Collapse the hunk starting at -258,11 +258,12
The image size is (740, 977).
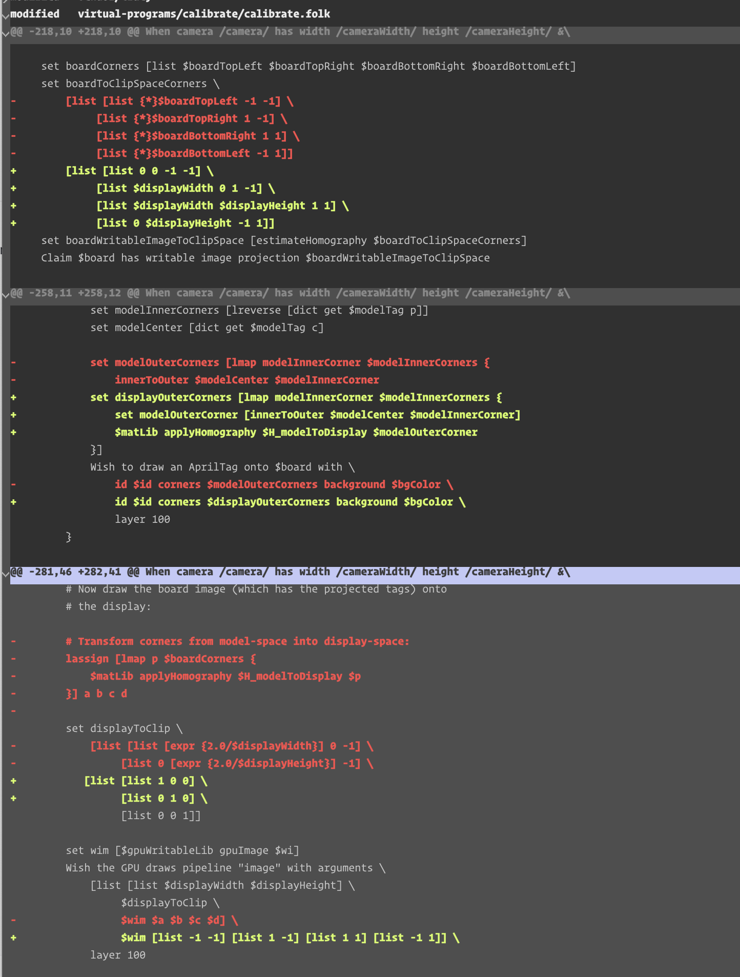tap(5, 295)
